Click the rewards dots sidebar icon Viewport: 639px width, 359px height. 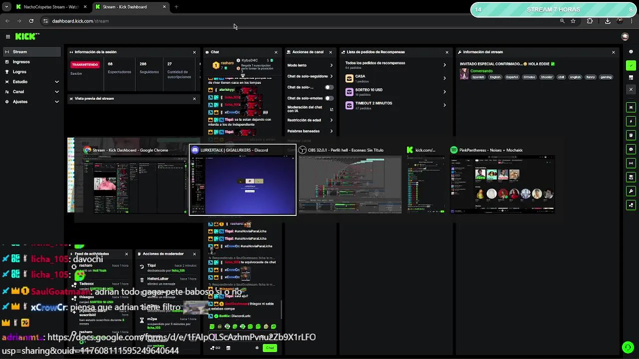(x=631, y=205)
